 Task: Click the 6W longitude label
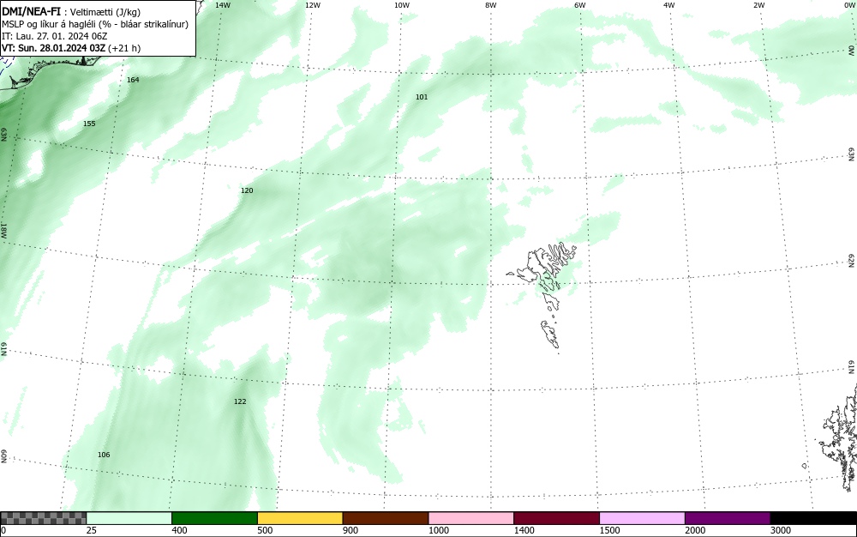(580, 5)
